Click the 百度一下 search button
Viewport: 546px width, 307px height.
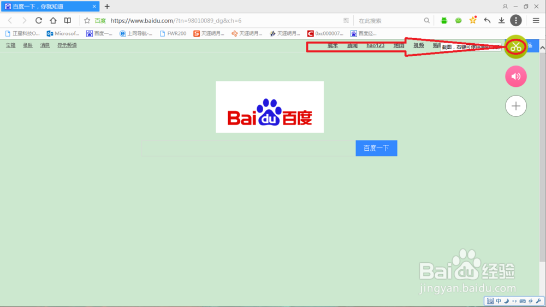pos(376,148)
